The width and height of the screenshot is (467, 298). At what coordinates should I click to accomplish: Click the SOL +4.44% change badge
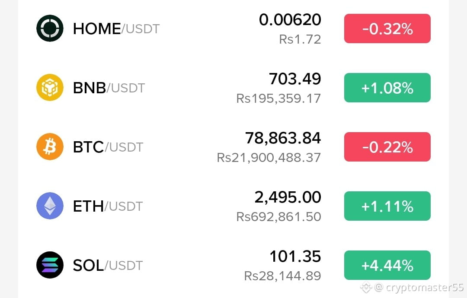click(x=387, y=265)
